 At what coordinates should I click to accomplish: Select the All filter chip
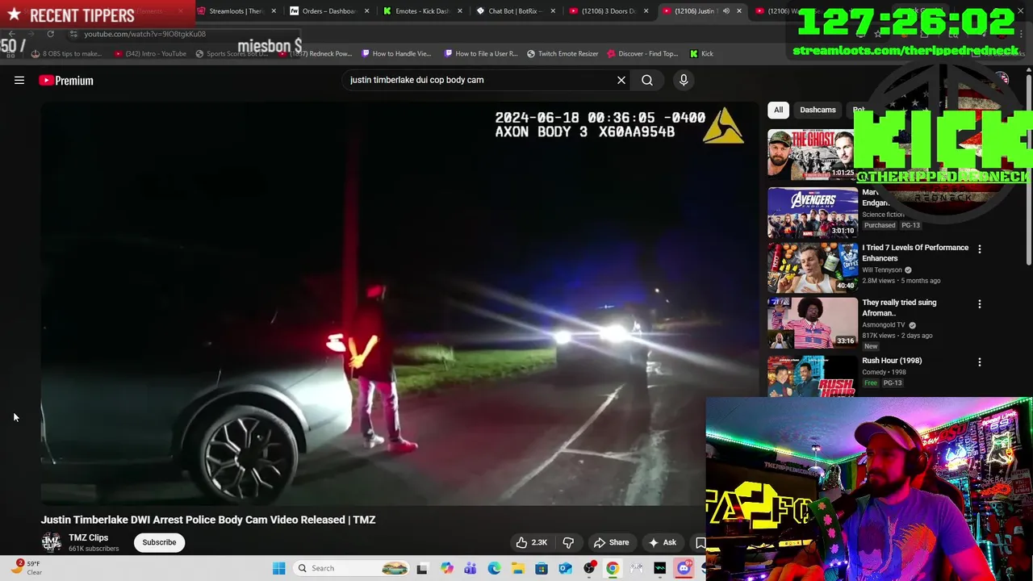(x=778, y=110)
